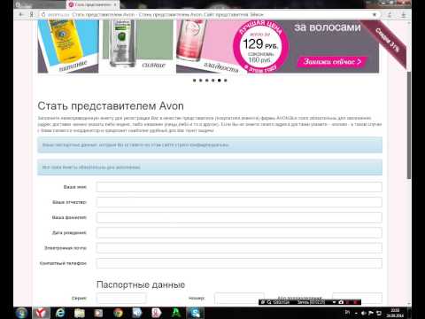This screenshot has width=425, height=319.
Task: Open the file explorer folder taskbar icon
Action: click(80, 313)
